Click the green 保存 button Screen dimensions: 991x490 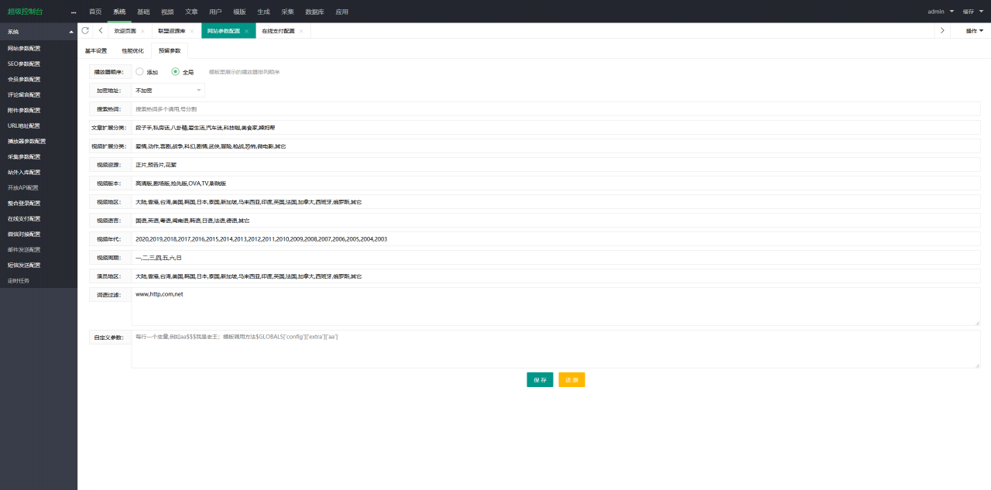[x=540, y=380]
